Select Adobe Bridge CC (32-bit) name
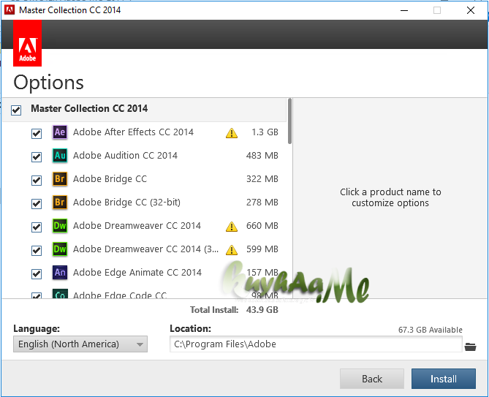The height and width of the screenshot is (397, 489). coord(126,202)
